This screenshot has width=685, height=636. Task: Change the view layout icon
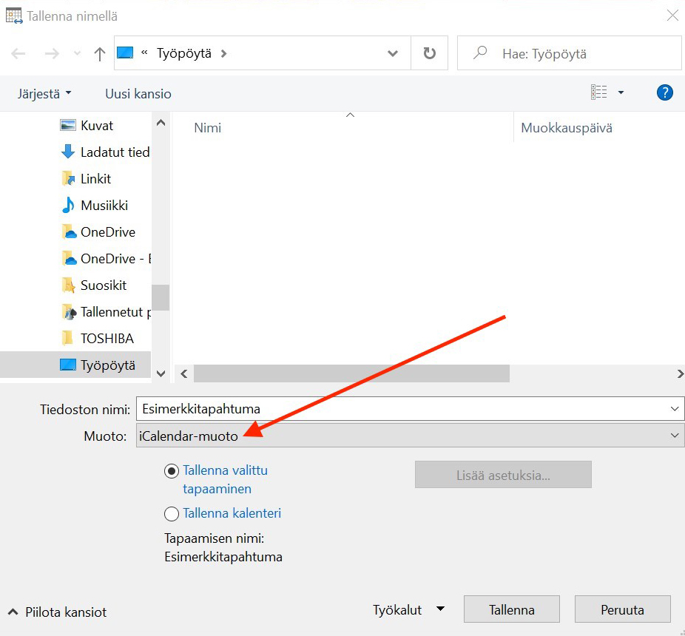coord(599,92)
